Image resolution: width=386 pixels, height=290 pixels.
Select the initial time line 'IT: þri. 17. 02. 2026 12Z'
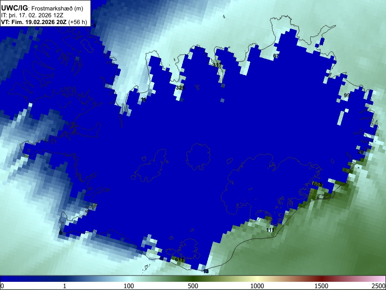[32, 15]
